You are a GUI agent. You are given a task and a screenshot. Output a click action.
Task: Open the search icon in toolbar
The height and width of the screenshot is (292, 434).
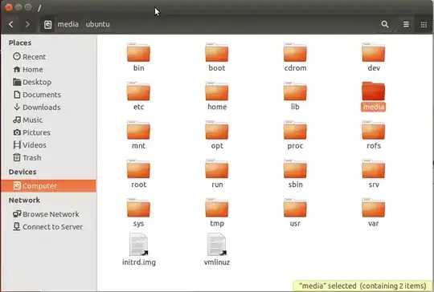(385, 24)
